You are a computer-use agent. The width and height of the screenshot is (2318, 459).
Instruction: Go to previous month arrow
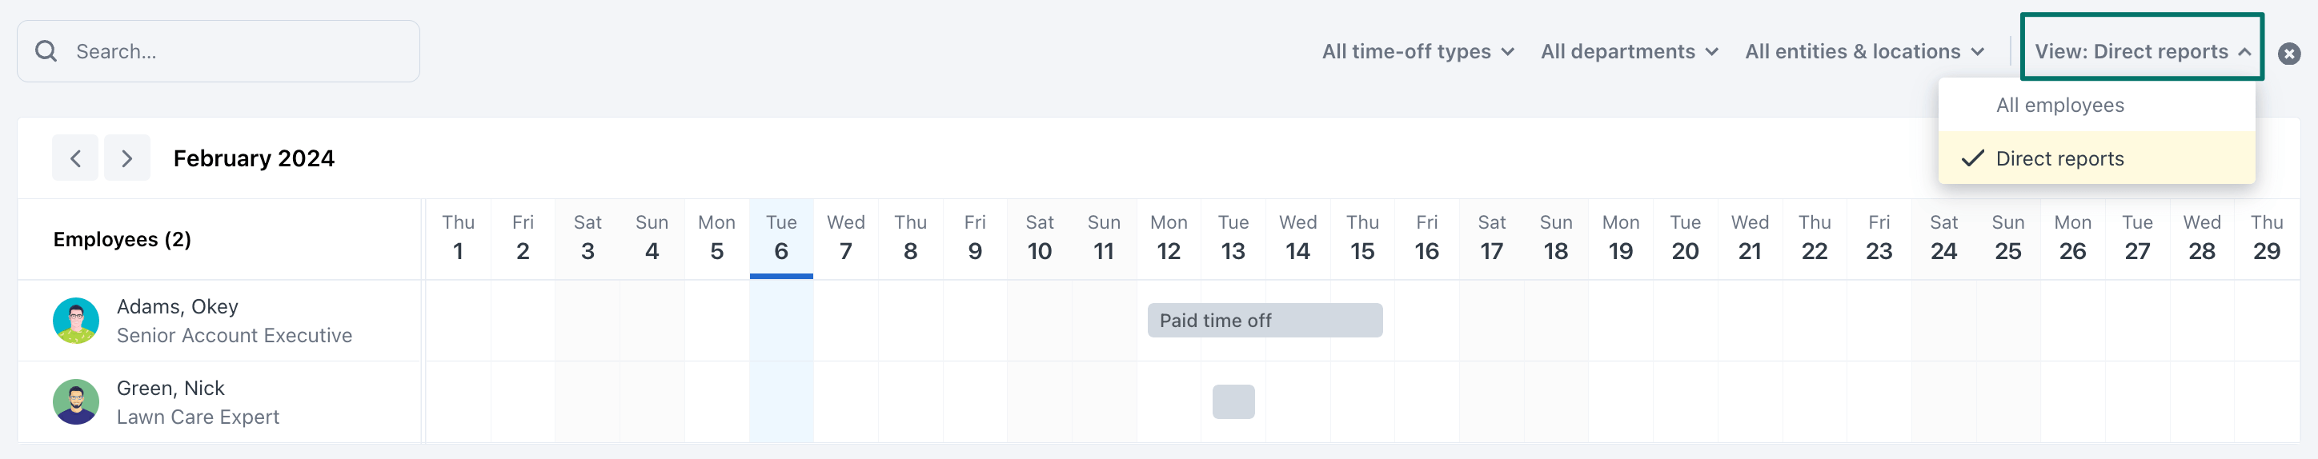tap(74, 158)
